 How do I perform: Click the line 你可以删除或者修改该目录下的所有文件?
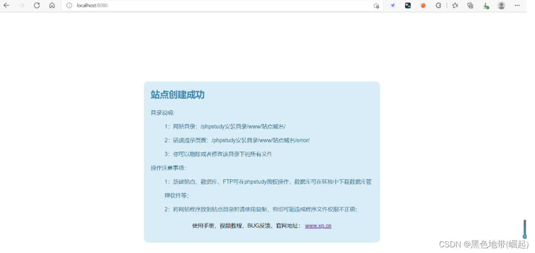(x=218, y=154)
